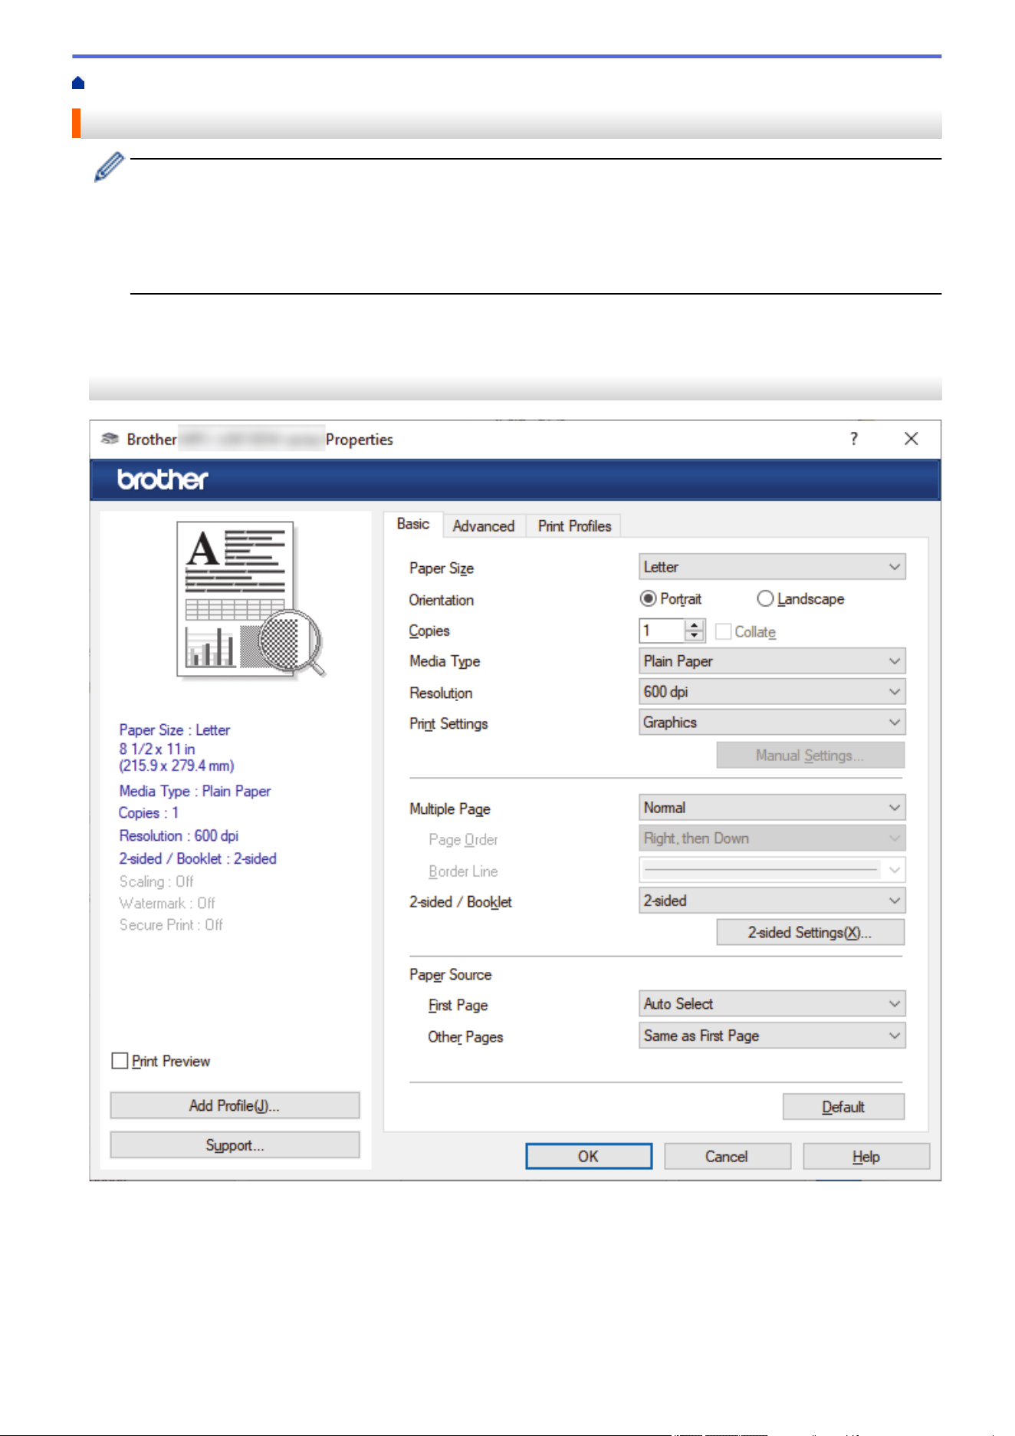Click the 'Scaling : Off' summary text
Viewport: 1015px width, 1436px height.
point(156,881)
